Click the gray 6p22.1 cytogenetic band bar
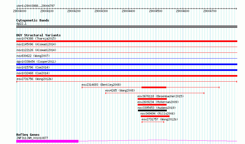 click(127, 27)
